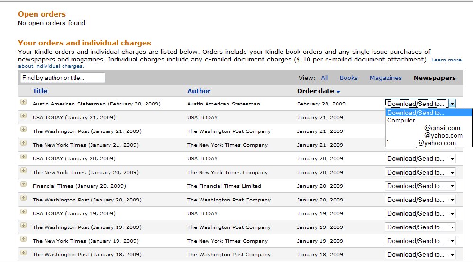Show Magazines in the order list
This screenshot has height=262, width=473.
(385, 78)
